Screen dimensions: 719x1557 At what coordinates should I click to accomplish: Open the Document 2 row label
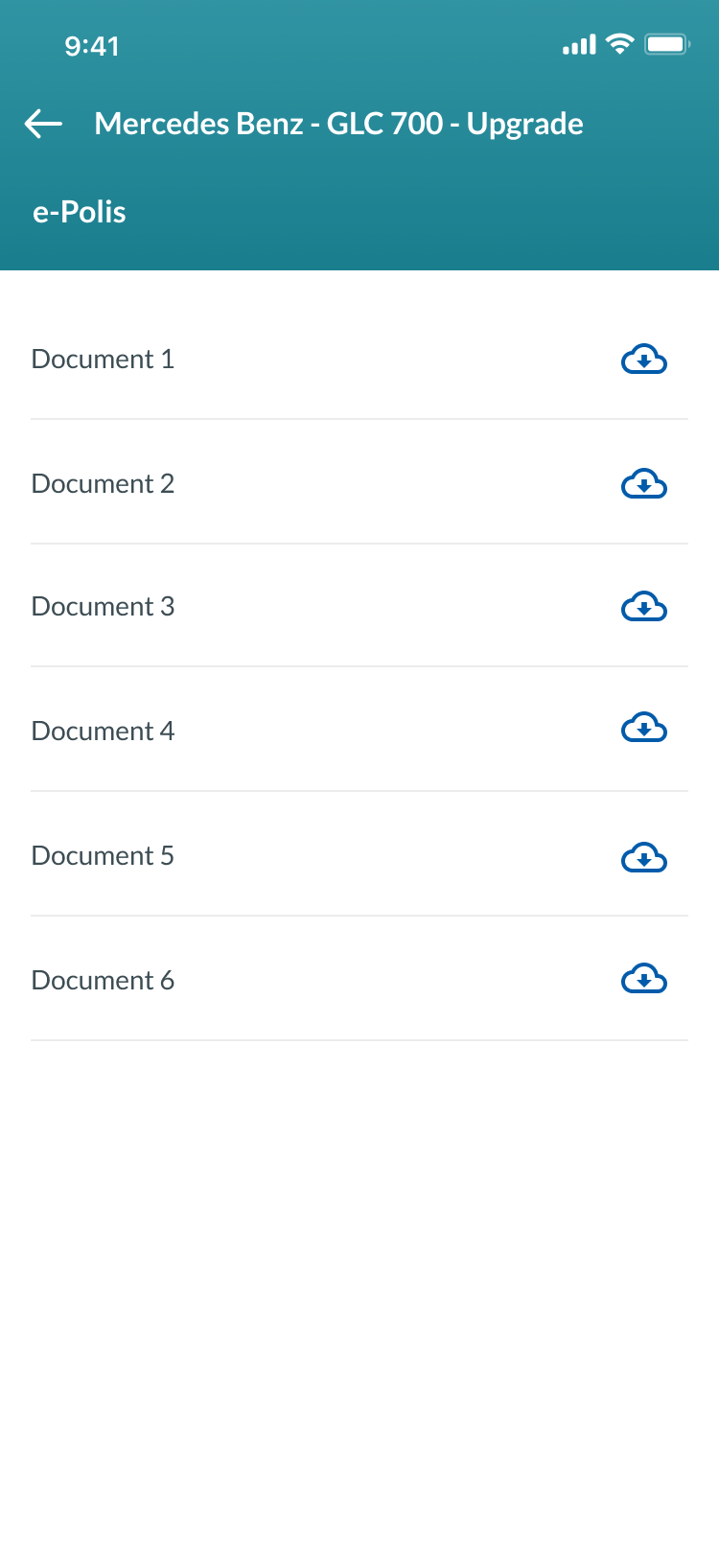(x=104, y=484)
